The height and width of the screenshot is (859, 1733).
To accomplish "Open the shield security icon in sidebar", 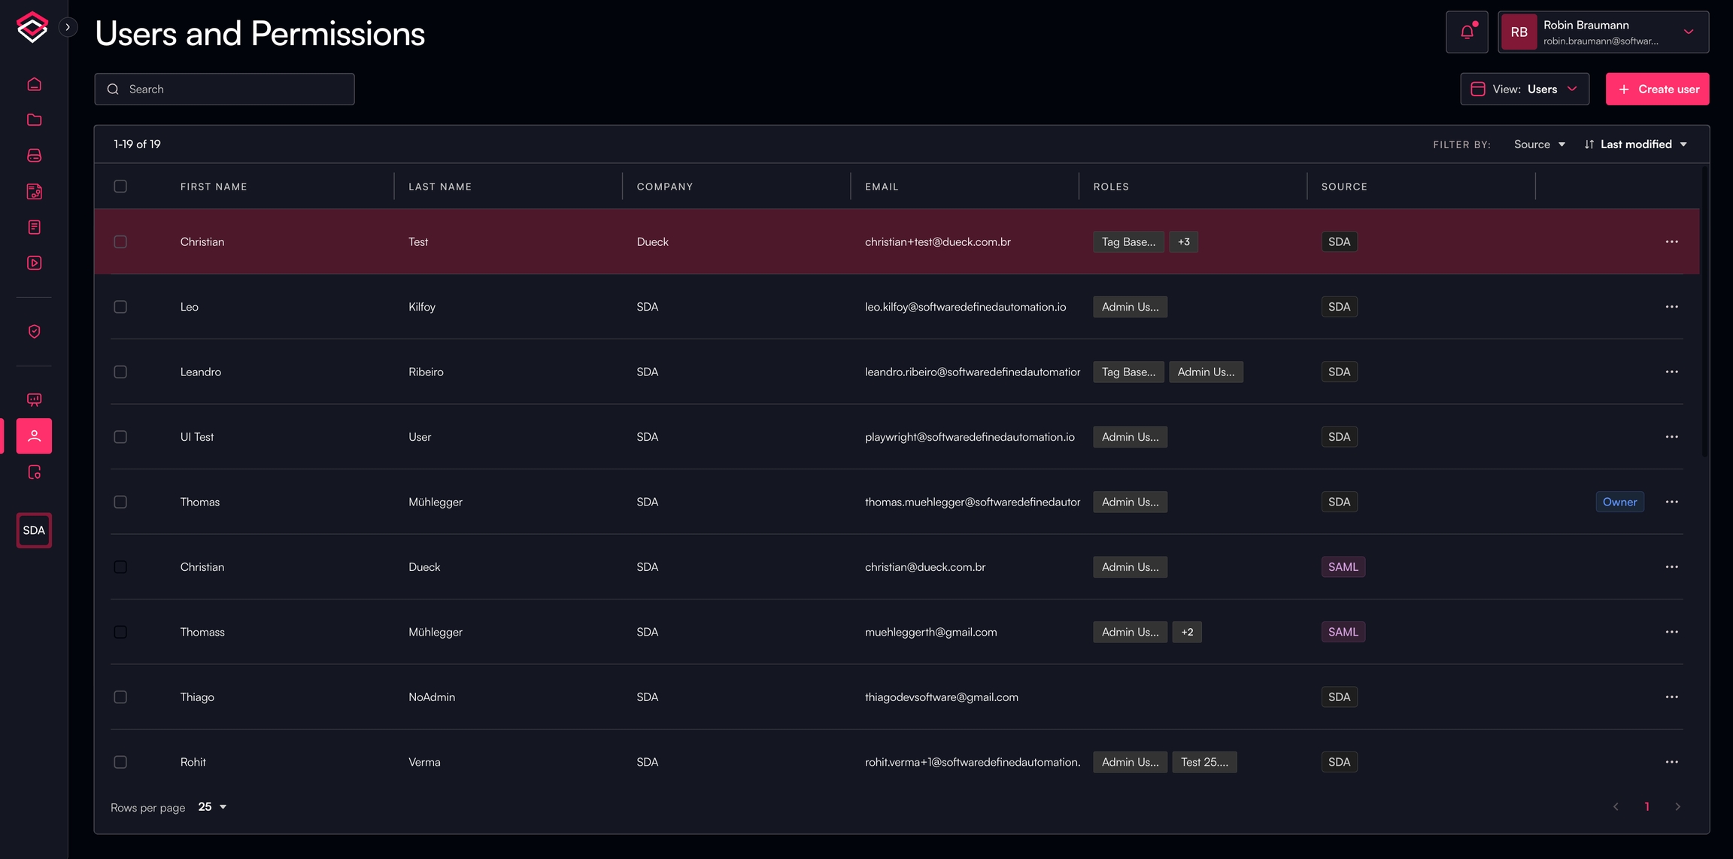I will [x=34, y=332].
